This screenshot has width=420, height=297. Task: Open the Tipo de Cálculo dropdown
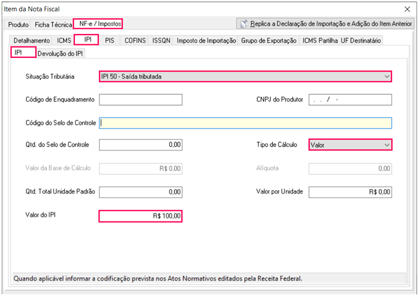350,145
